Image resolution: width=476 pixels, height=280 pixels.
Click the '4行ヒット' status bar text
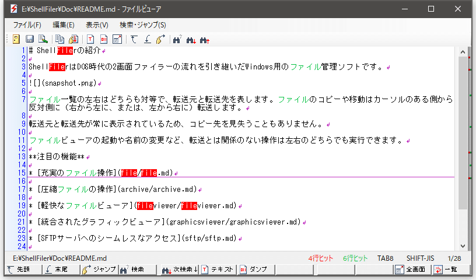tap(321, 258)
